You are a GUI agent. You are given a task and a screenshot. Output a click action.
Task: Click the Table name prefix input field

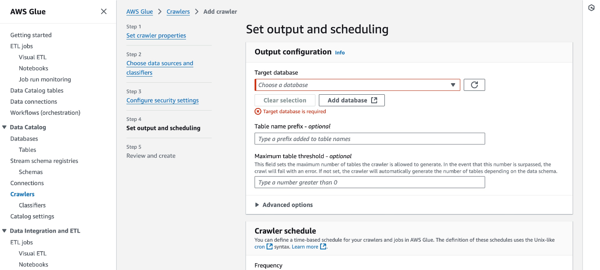coord(369,139)
